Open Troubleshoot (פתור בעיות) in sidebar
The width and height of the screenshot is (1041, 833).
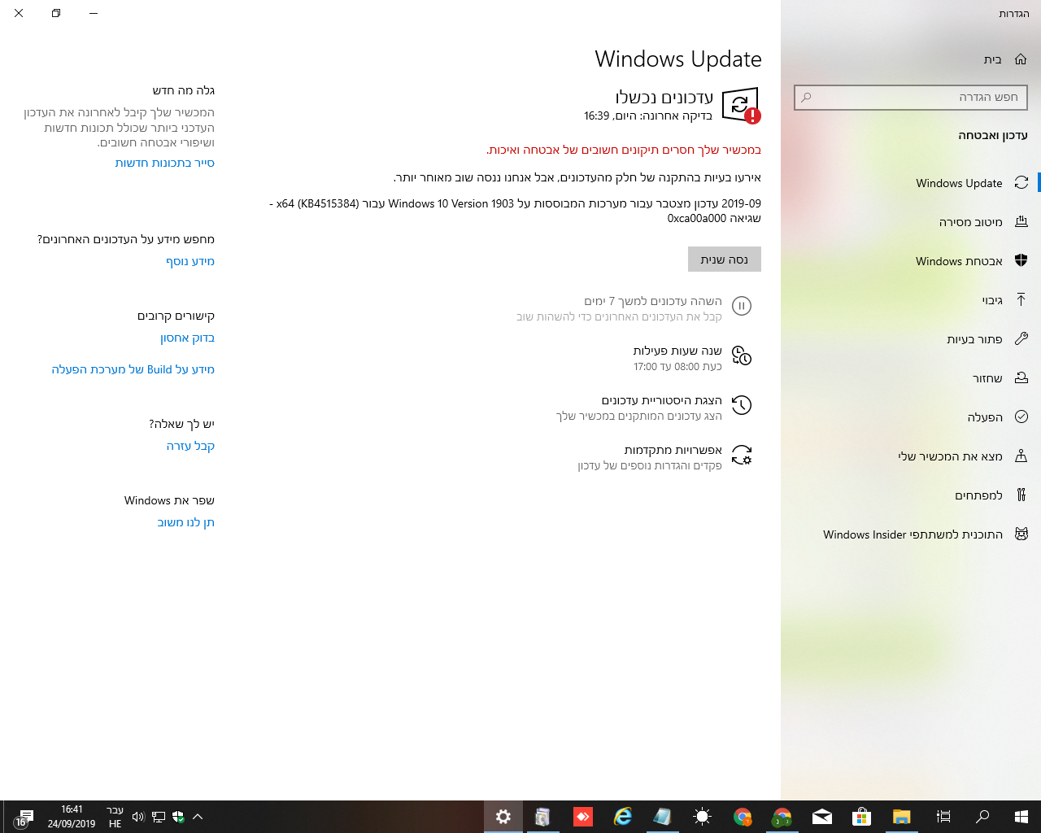coord(911,339)
